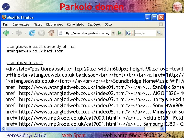Follow the underlined atangledweb.co.uk link
This screenshot has height=138, width=184.
click(25, 63)
